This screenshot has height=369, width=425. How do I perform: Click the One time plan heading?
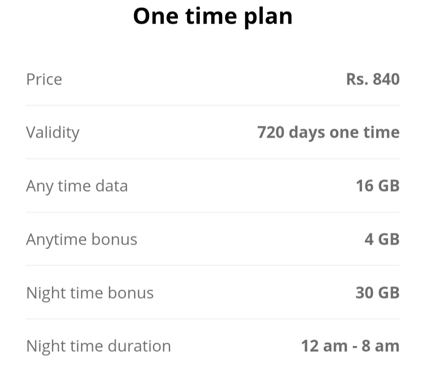(x=213, y=17)
